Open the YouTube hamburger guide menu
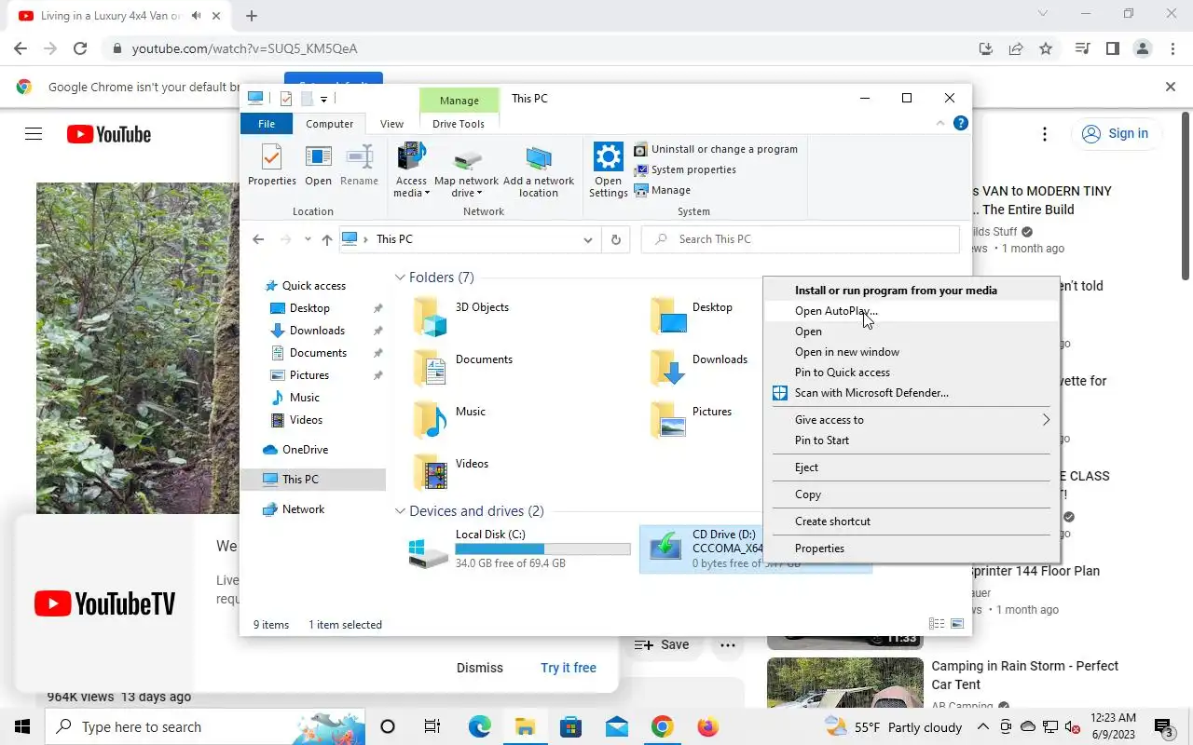Image resolution: width=1193 pixels, height=745 pixels. (34, 134)
